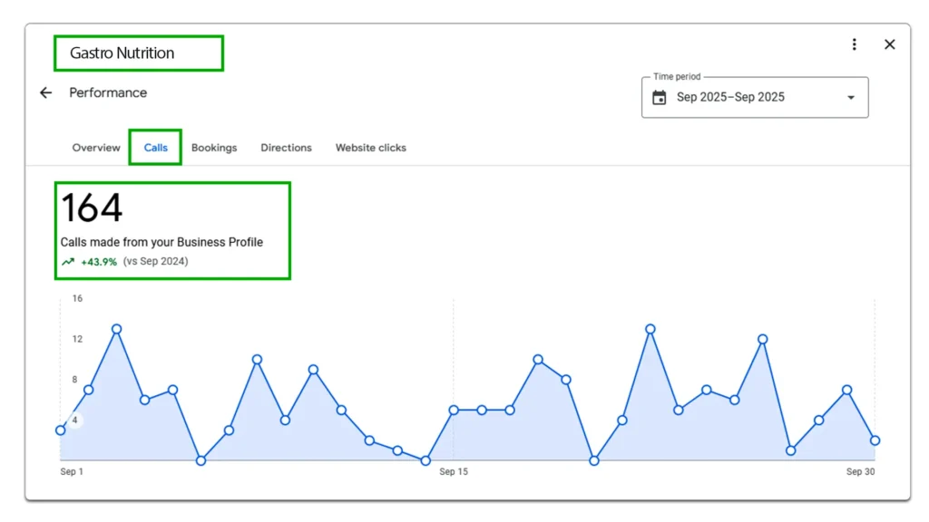Screen dimensions: 929x522
Task: Click the back arrow beside Performance
Action: [x=46, y=92]
